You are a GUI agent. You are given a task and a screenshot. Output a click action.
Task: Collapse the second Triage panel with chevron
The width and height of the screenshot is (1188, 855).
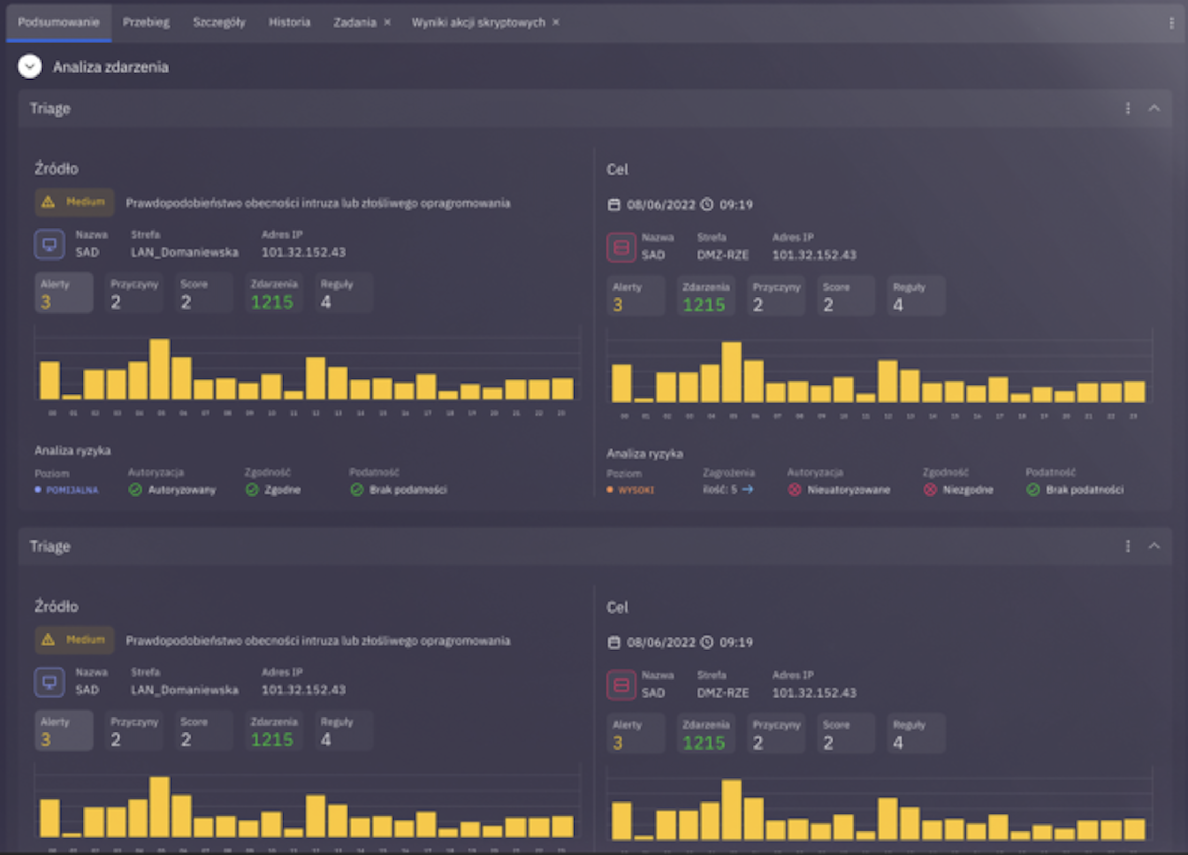pos(1154,546)
